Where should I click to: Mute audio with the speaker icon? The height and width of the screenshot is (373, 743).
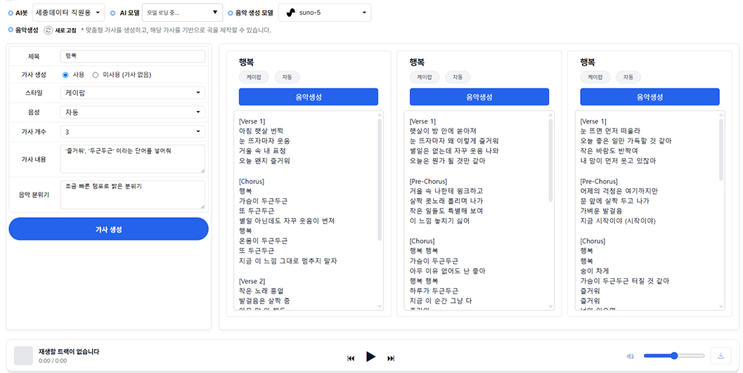tap(631, 356)
